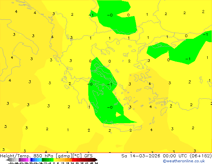
Task: Pick the bright yellow swatch in the legend
Action: [55, 160]
